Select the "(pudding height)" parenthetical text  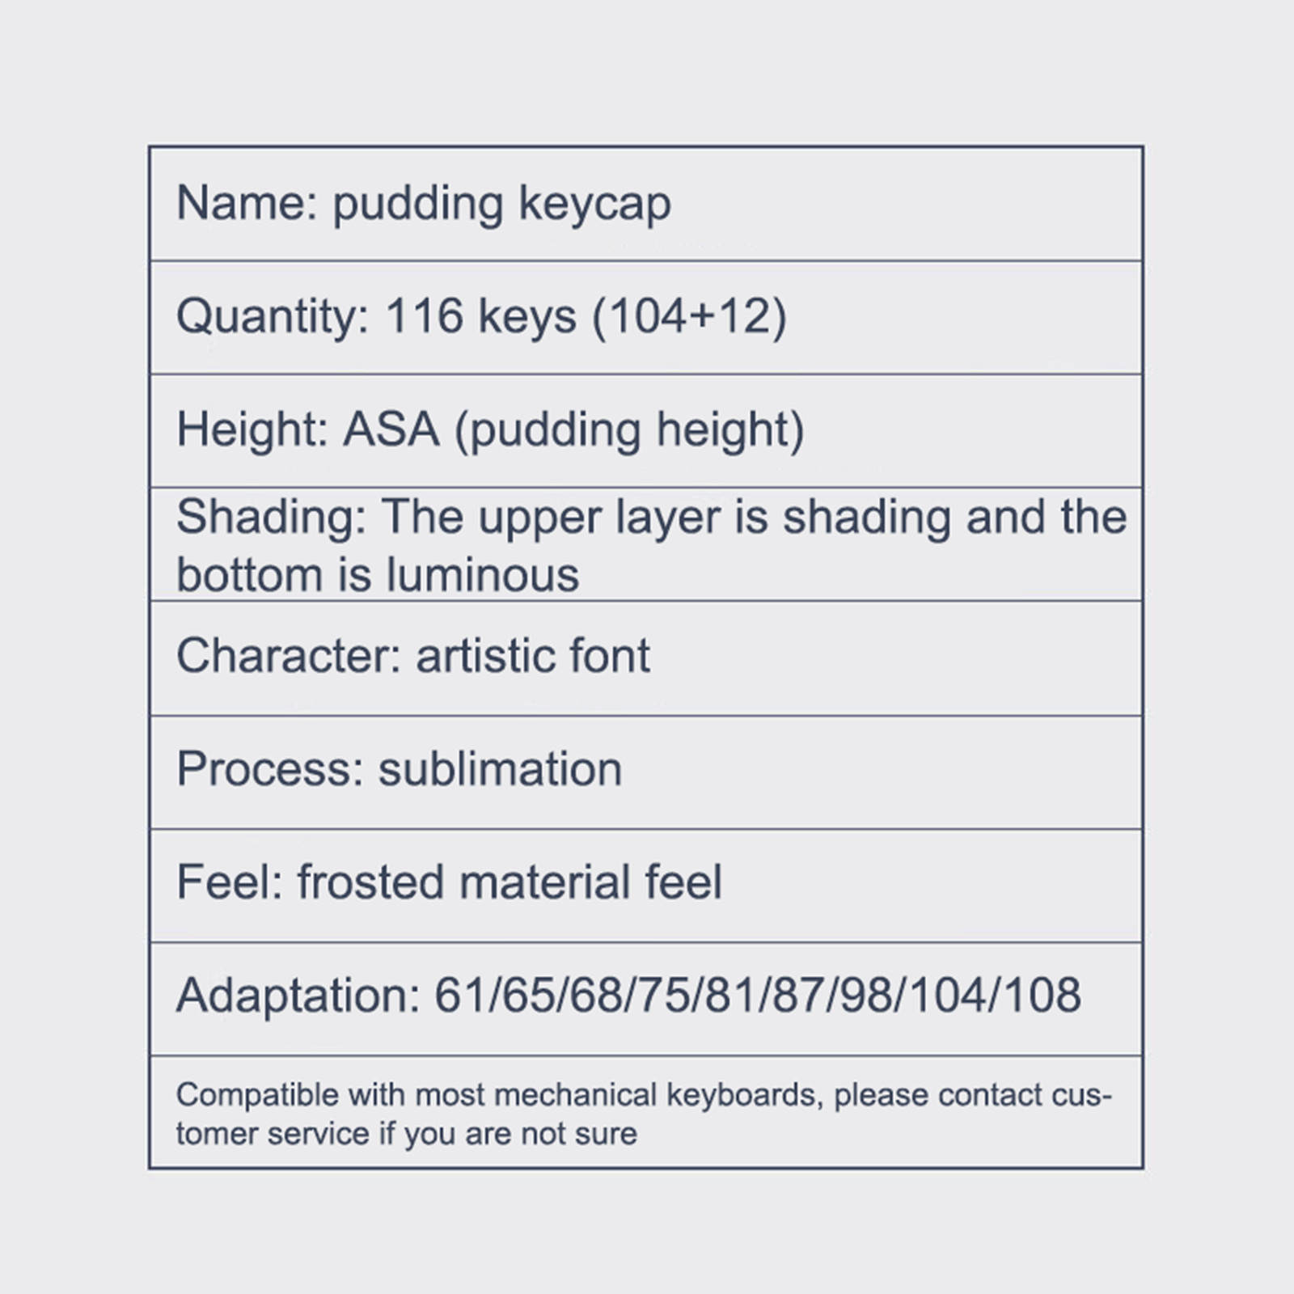pos(629,429)
